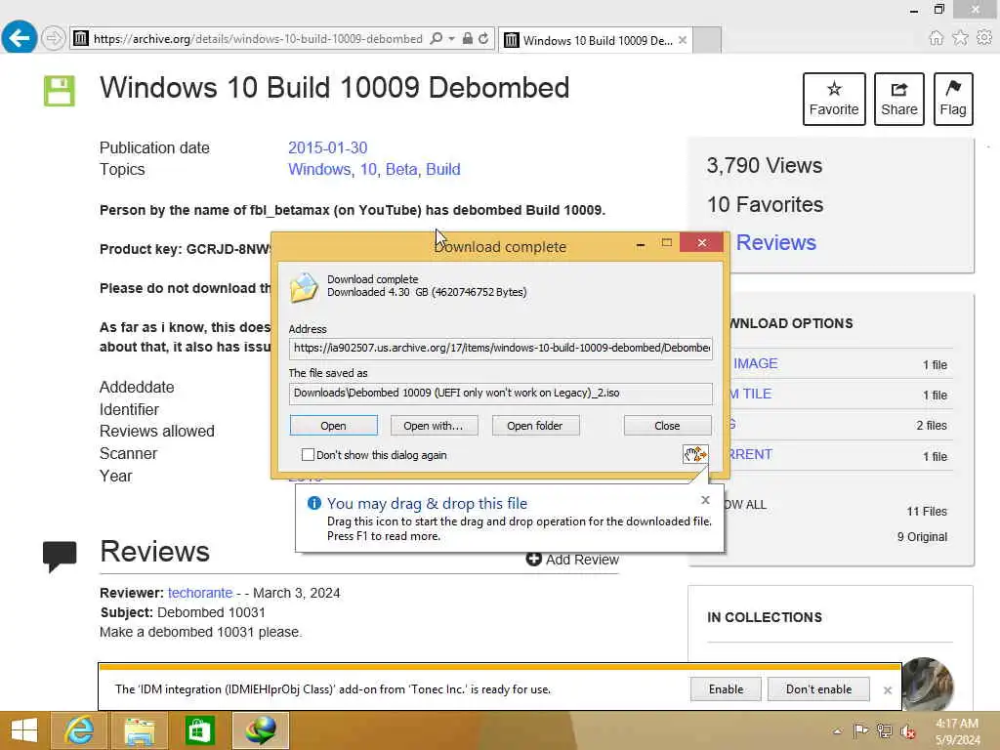Image resolution: width=1000 pixels, height=750 pixels.
Task: Click the drag and drop hand icon
Action: pyautogui.click(x=695, y=454)
